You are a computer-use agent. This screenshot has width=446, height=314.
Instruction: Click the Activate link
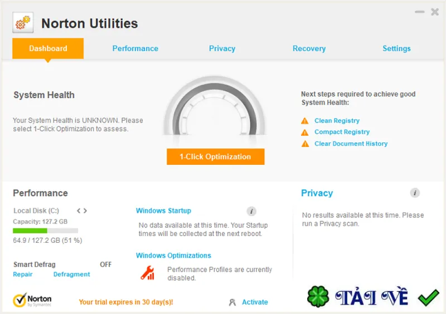point(255,302)
